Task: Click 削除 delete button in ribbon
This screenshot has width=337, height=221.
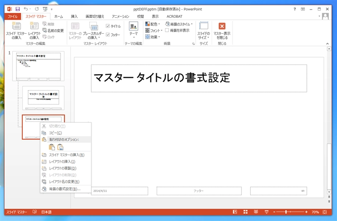Action: tap(49, 24)
